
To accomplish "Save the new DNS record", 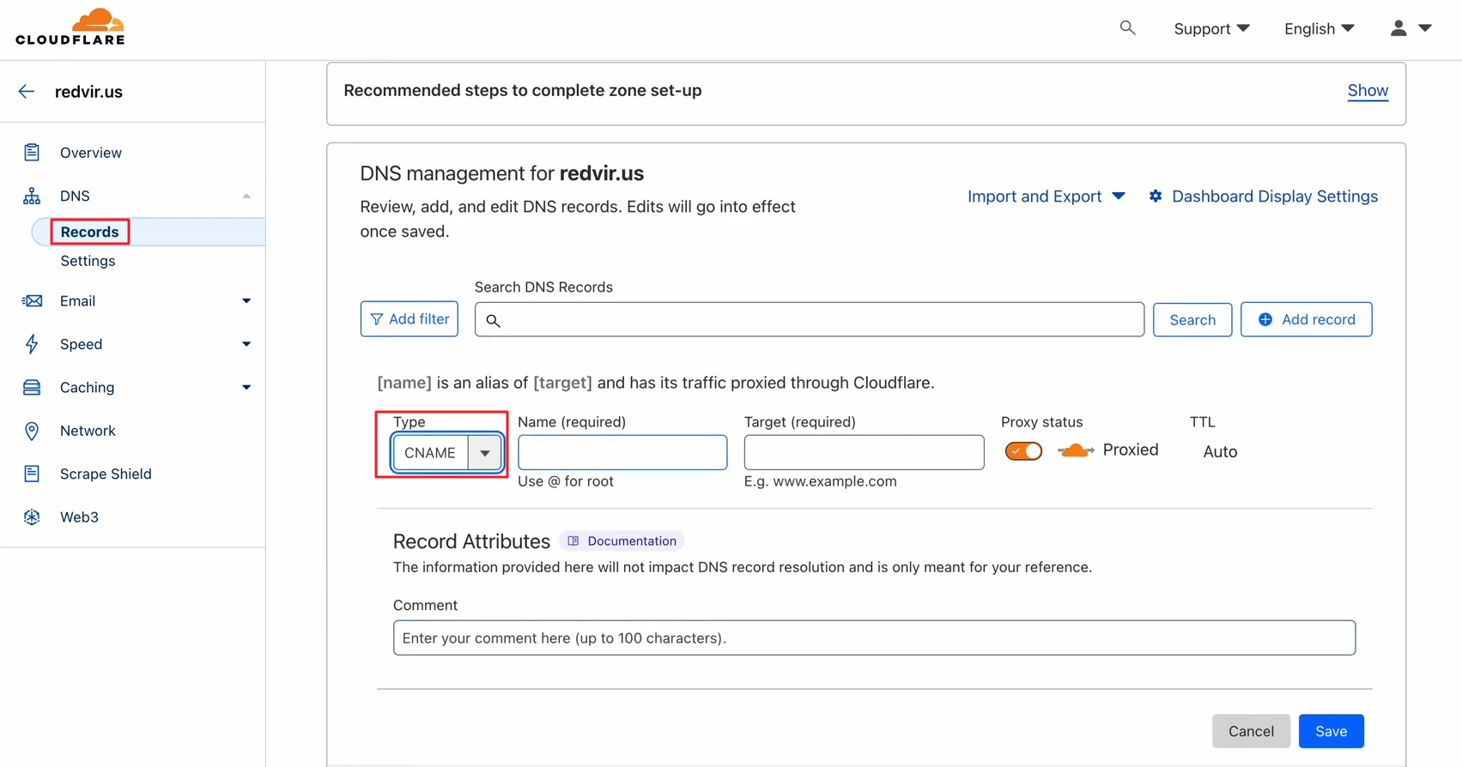I will pyautogui.click(x=1331, y=731).
